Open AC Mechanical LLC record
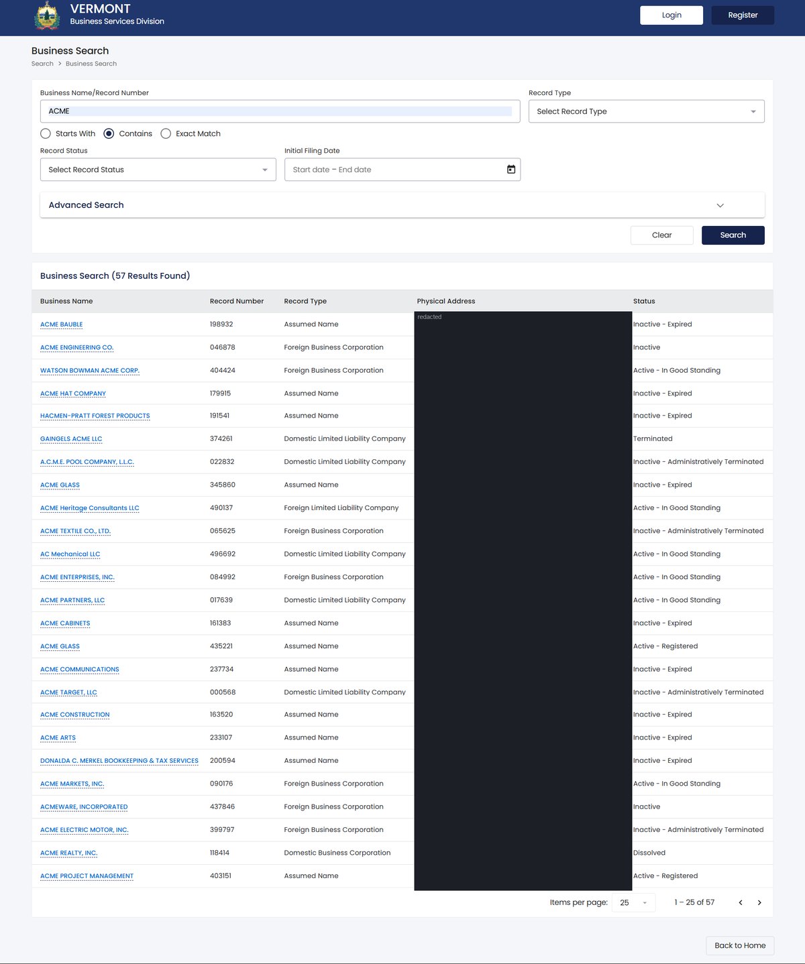 pyautogui.click(x=70, y=554)
